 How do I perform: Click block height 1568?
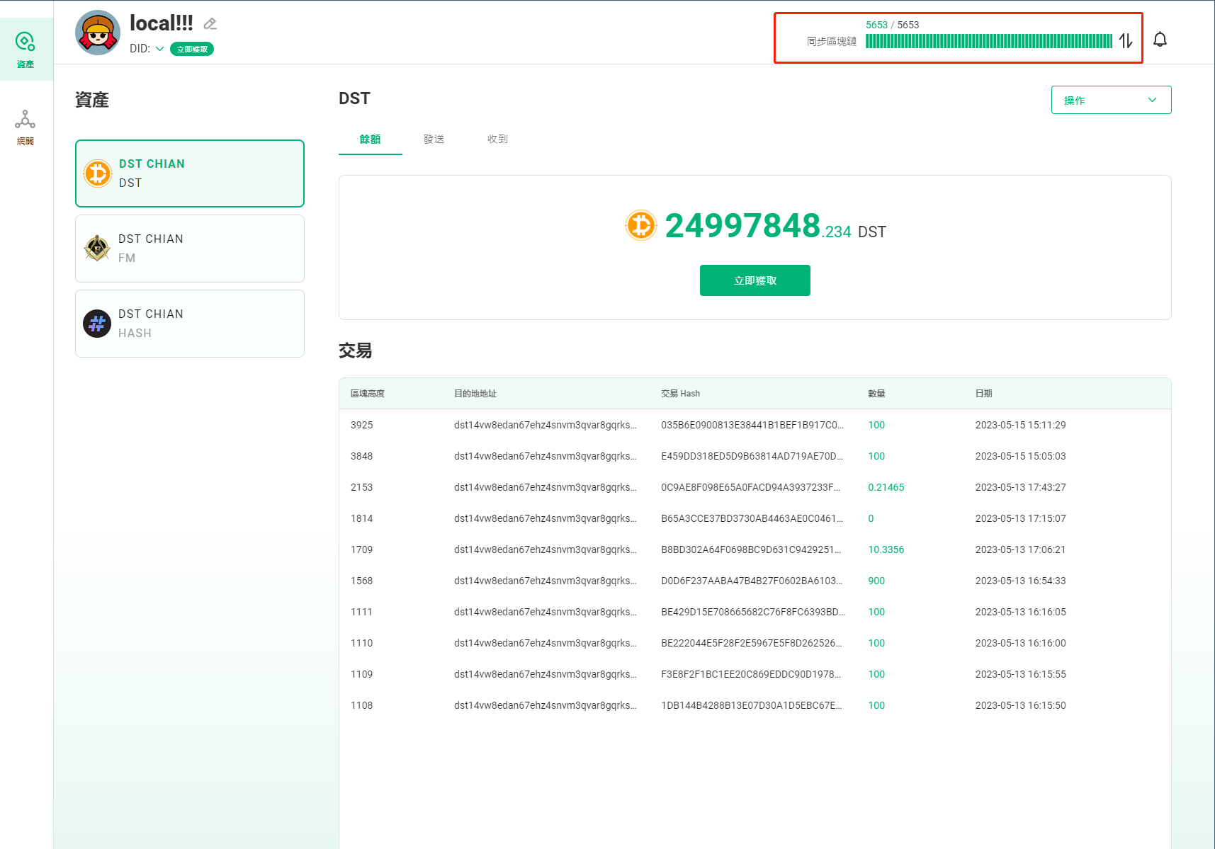pos(361,581)
